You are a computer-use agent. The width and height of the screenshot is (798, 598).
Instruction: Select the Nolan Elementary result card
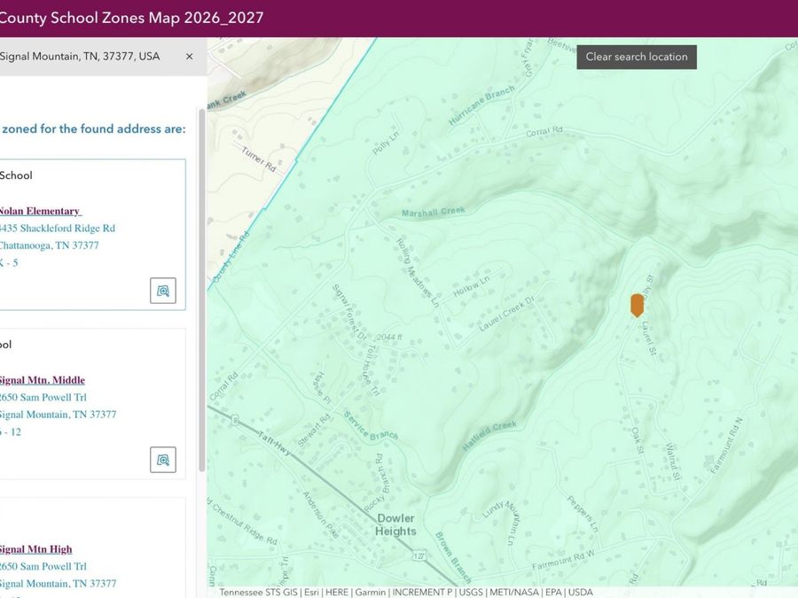coord(92,235)
